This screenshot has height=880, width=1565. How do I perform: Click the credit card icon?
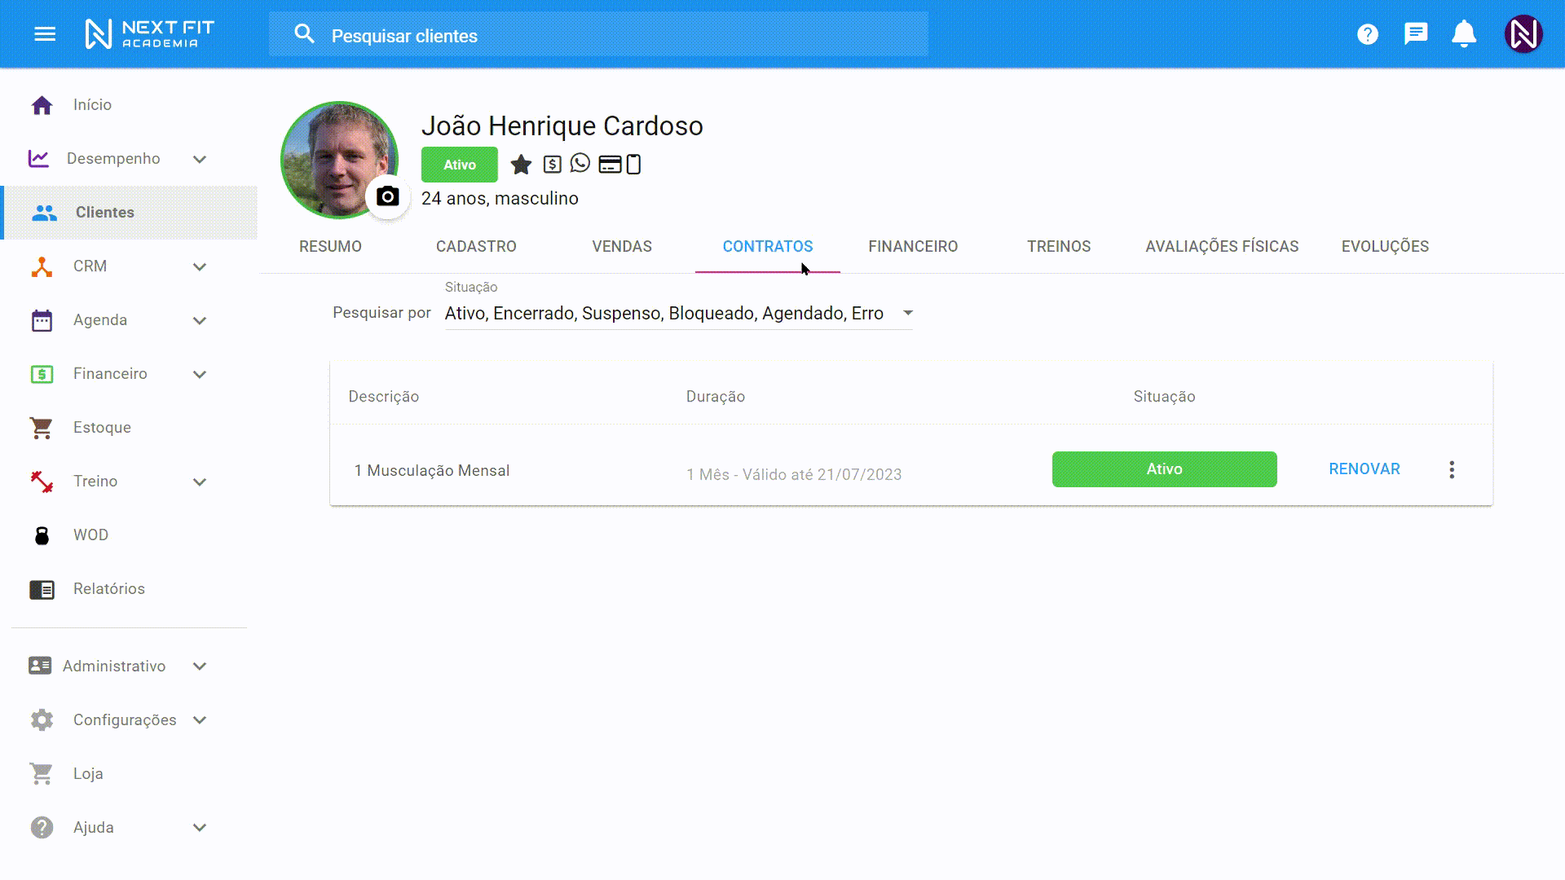(x=610, y=165)
